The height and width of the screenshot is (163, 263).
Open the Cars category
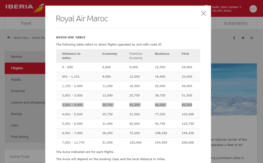15,125
